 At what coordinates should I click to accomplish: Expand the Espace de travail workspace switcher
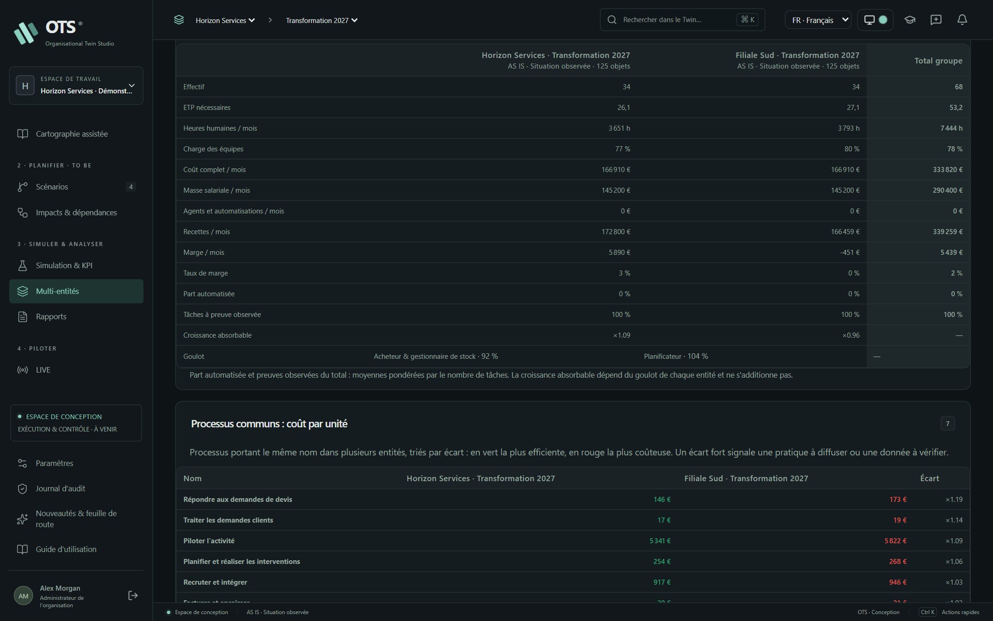76,86
